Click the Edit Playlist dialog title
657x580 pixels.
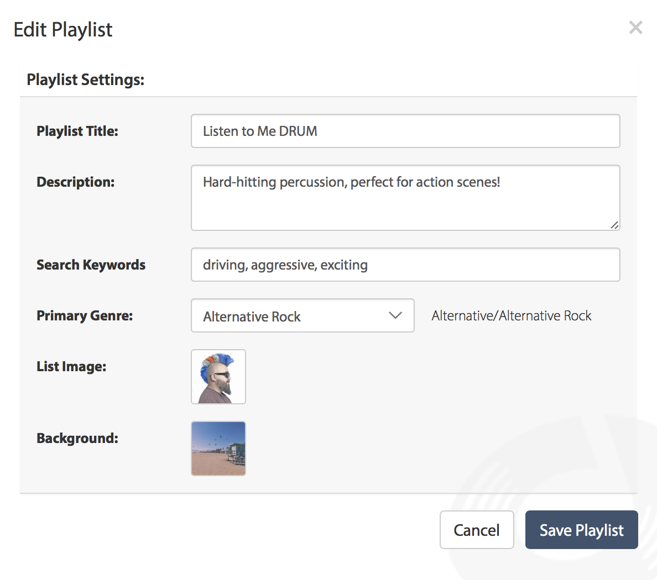(x=63, y=30)
